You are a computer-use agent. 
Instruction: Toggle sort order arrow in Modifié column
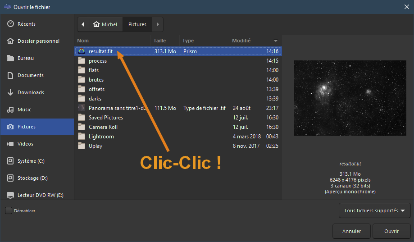tap(276, 41)
